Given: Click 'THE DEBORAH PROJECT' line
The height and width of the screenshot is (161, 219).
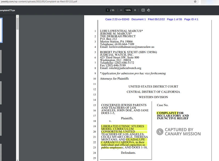Looking at the screenshot, I should pos(118,36).
